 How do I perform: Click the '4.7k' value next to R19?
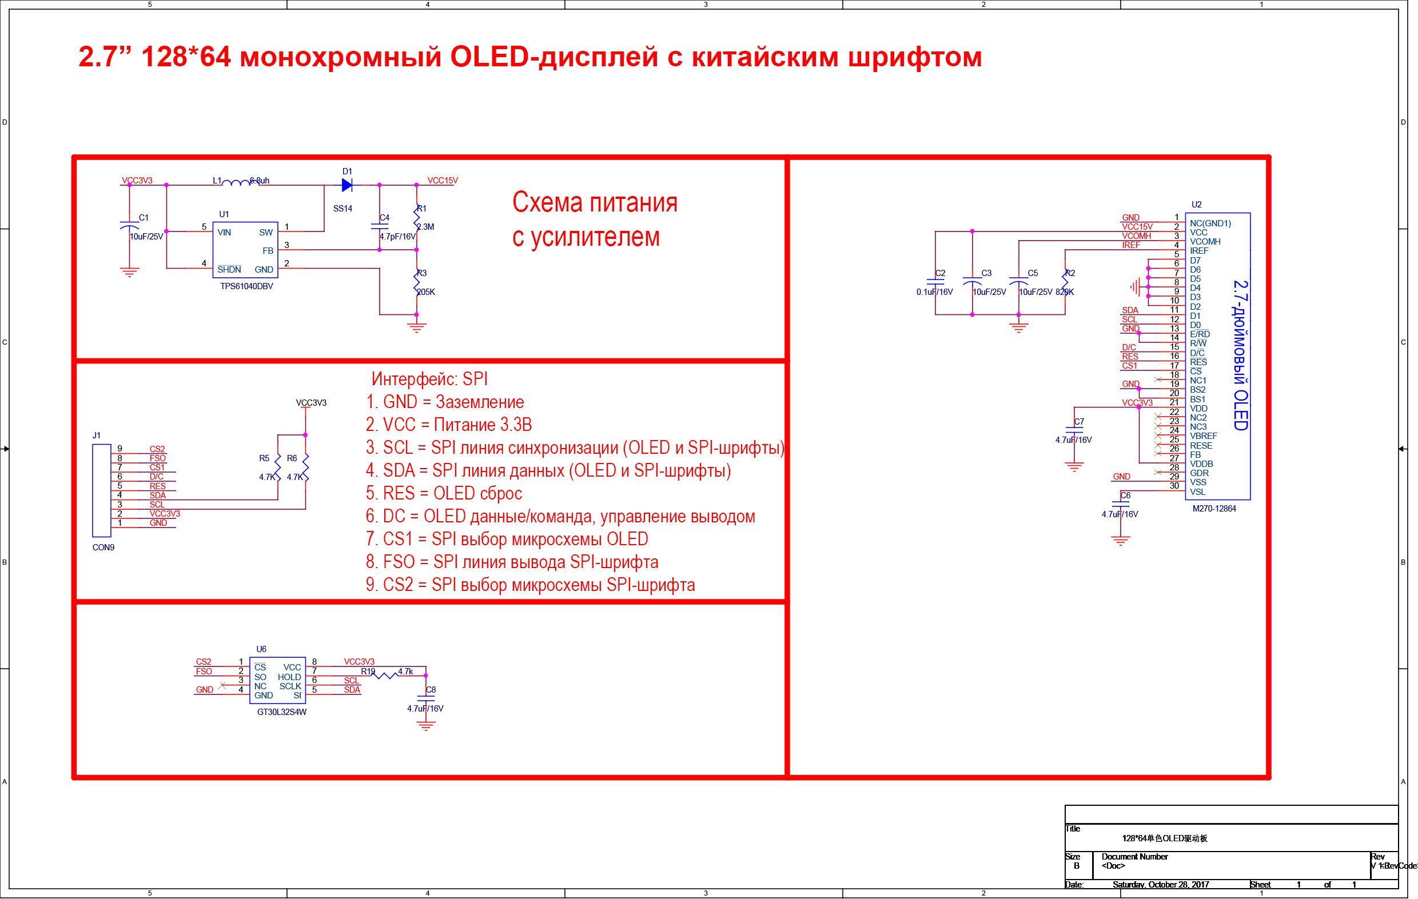(406, 671)
